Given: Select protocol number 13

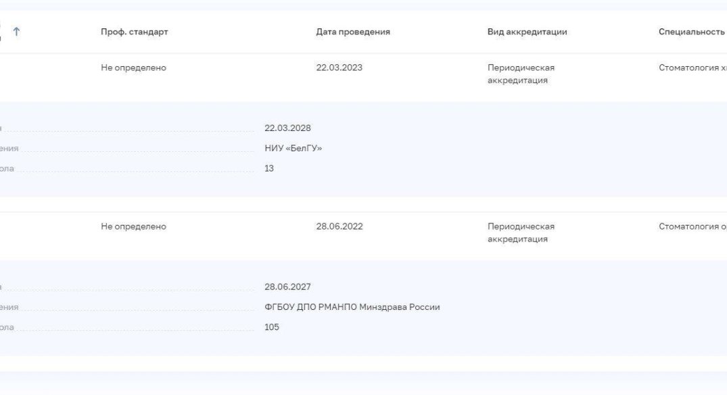Looking at the screenshot, I should pyautogui.click(x=269, y=169).
